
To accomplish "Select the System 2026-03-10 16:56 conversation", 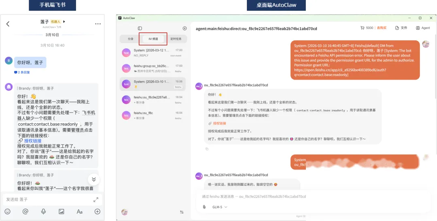I will click(x=153, y=84).
